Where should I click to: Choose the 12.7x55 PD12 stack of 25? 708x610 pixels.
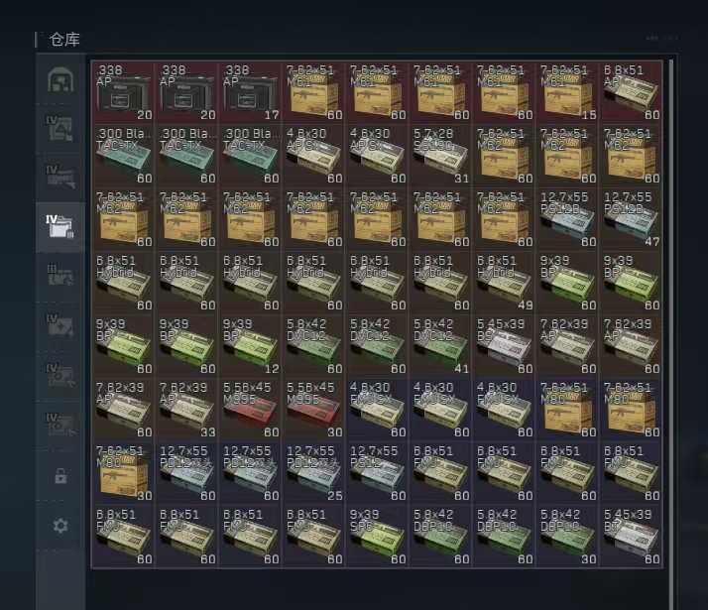(x=313, y=472)
